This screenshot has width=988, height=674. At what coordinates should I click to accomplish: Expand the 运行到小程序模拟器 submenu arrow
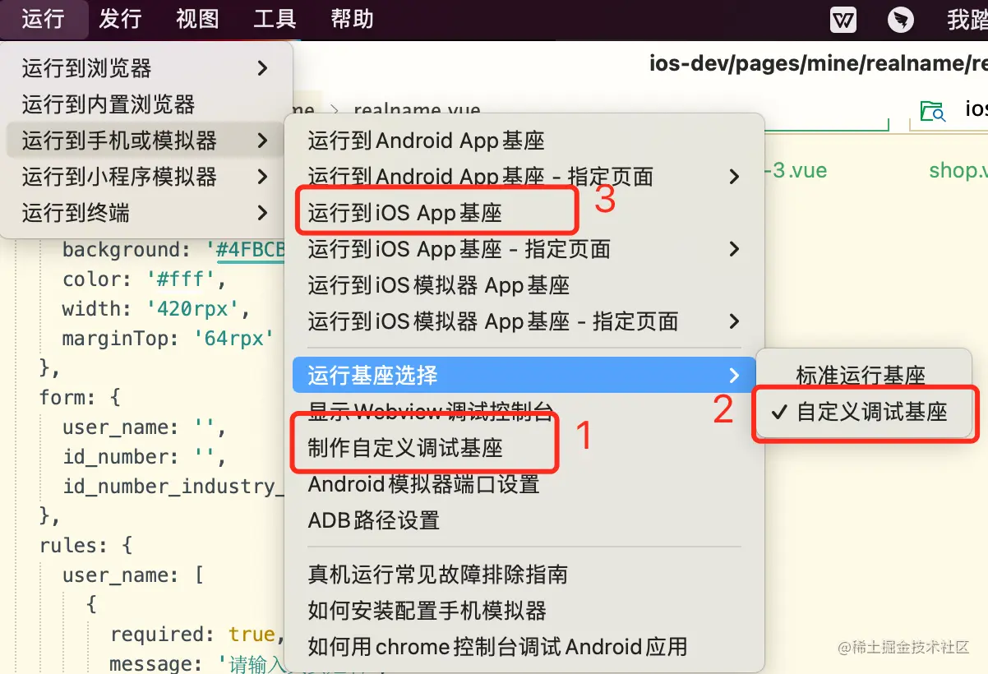point(262,177)
